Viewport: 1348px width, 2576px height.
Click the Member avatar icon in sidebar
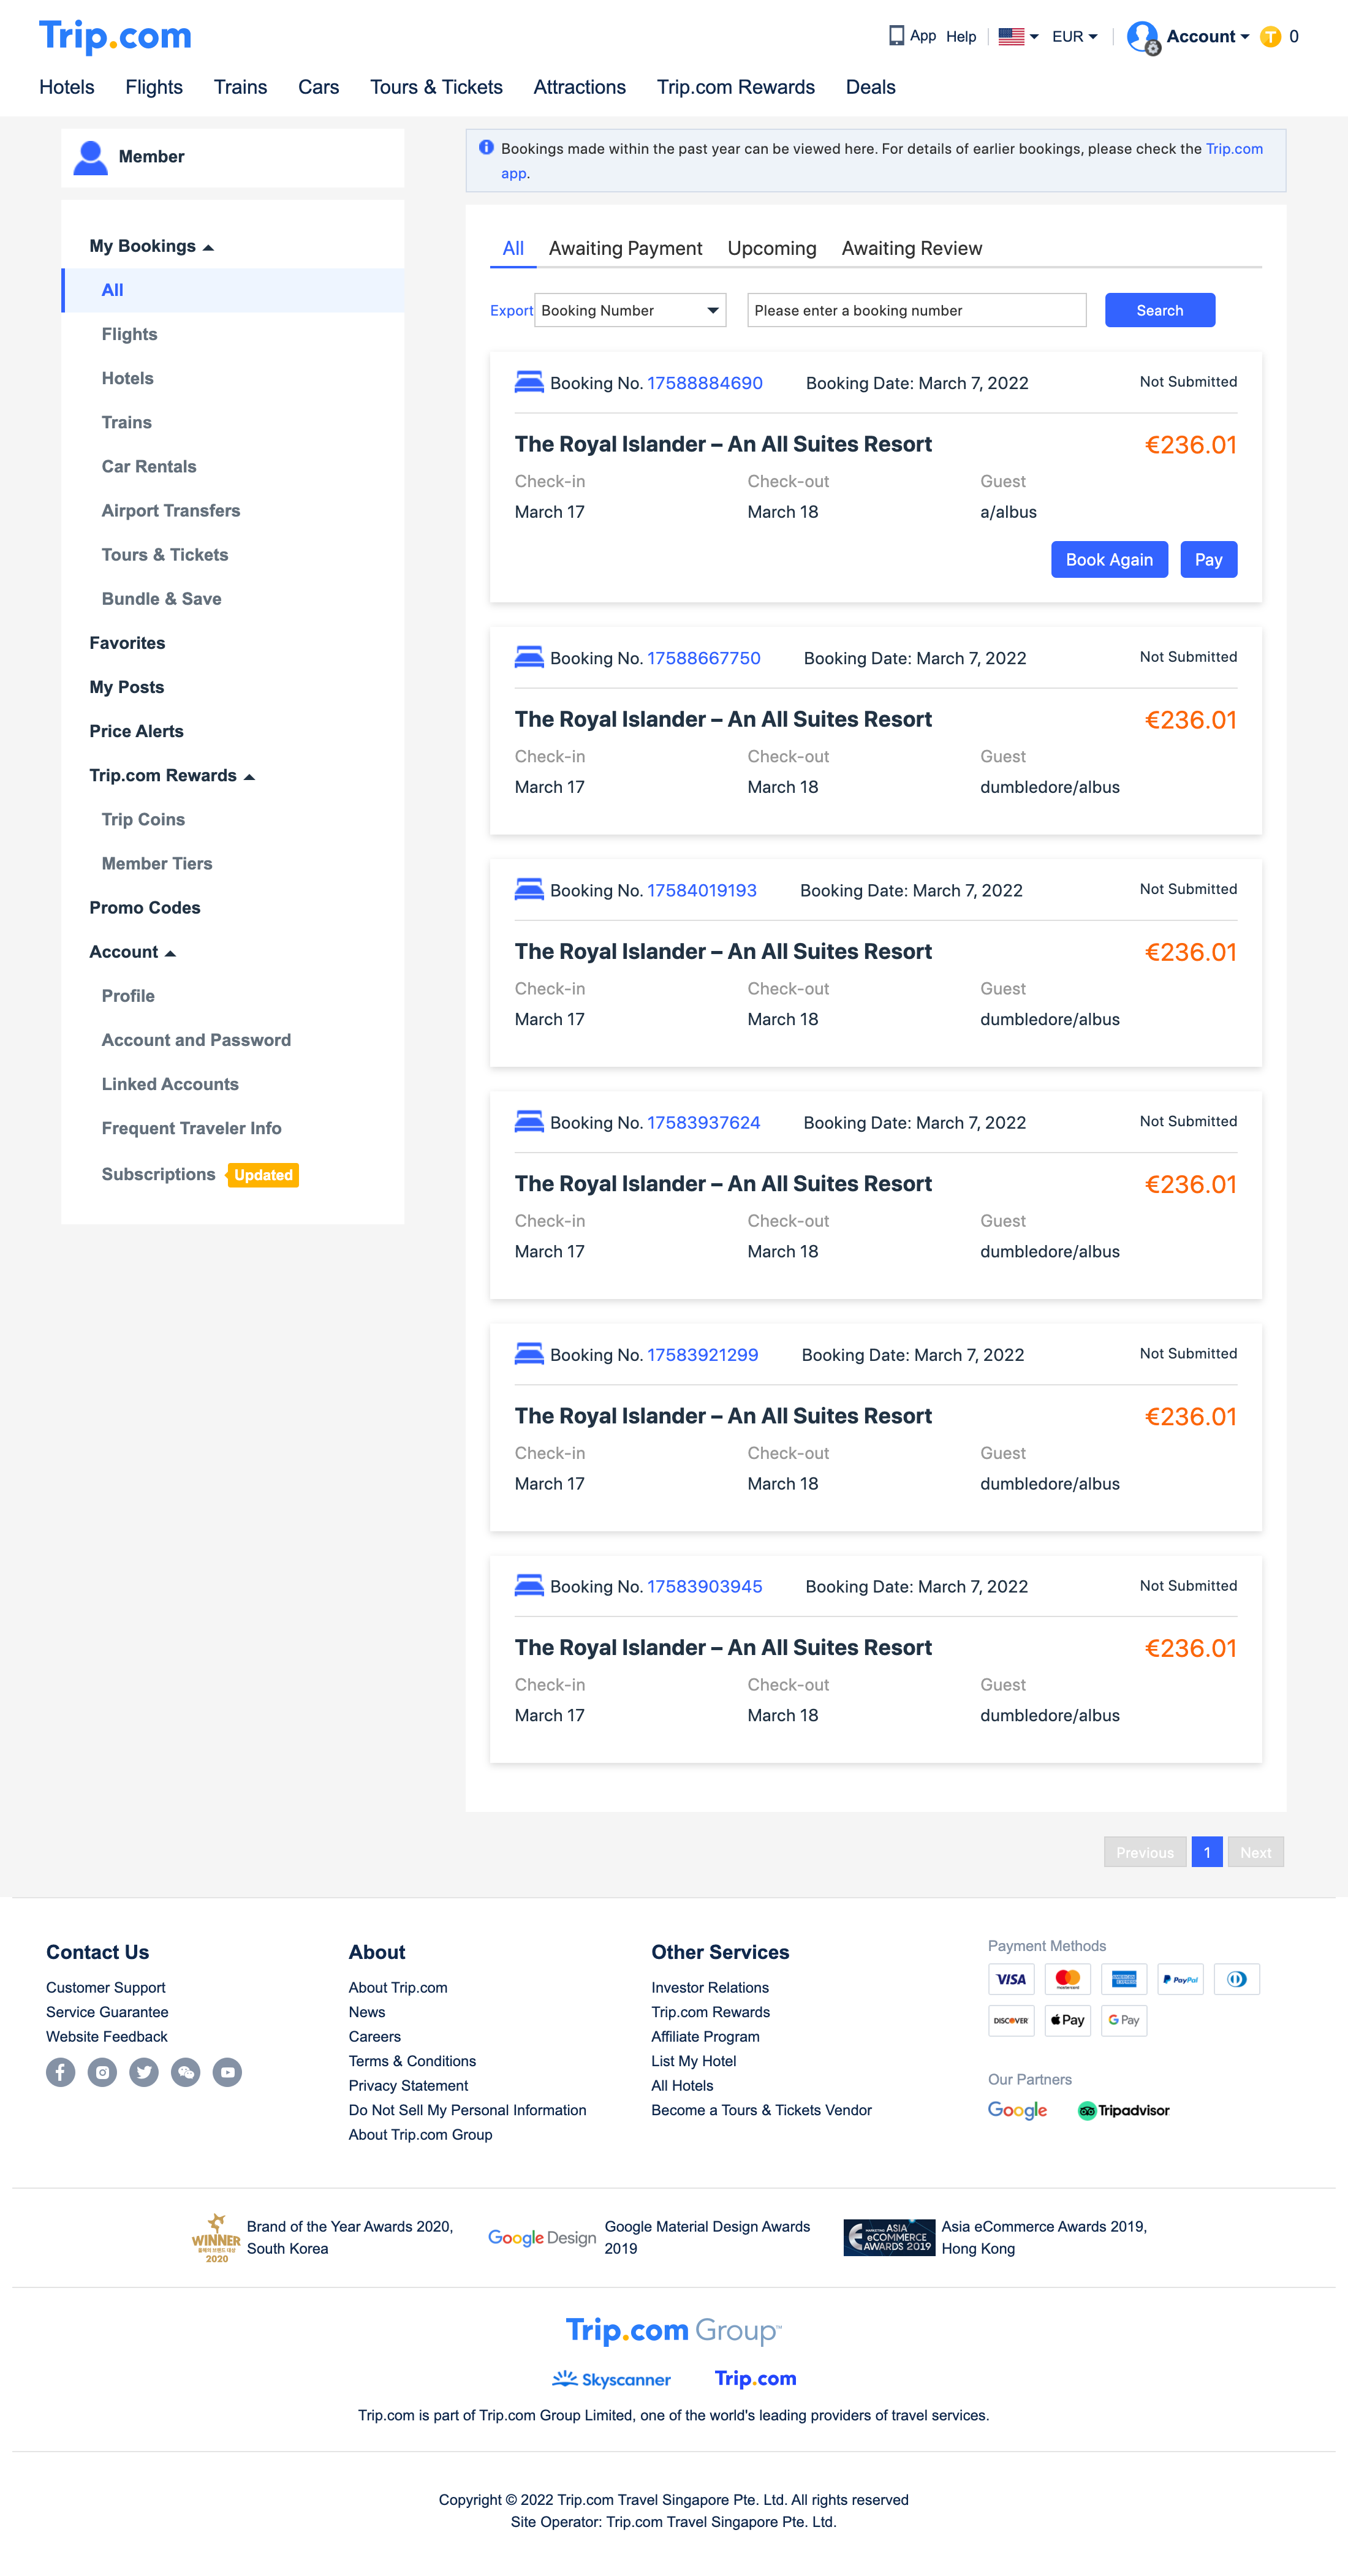click(x=91, y=156)
